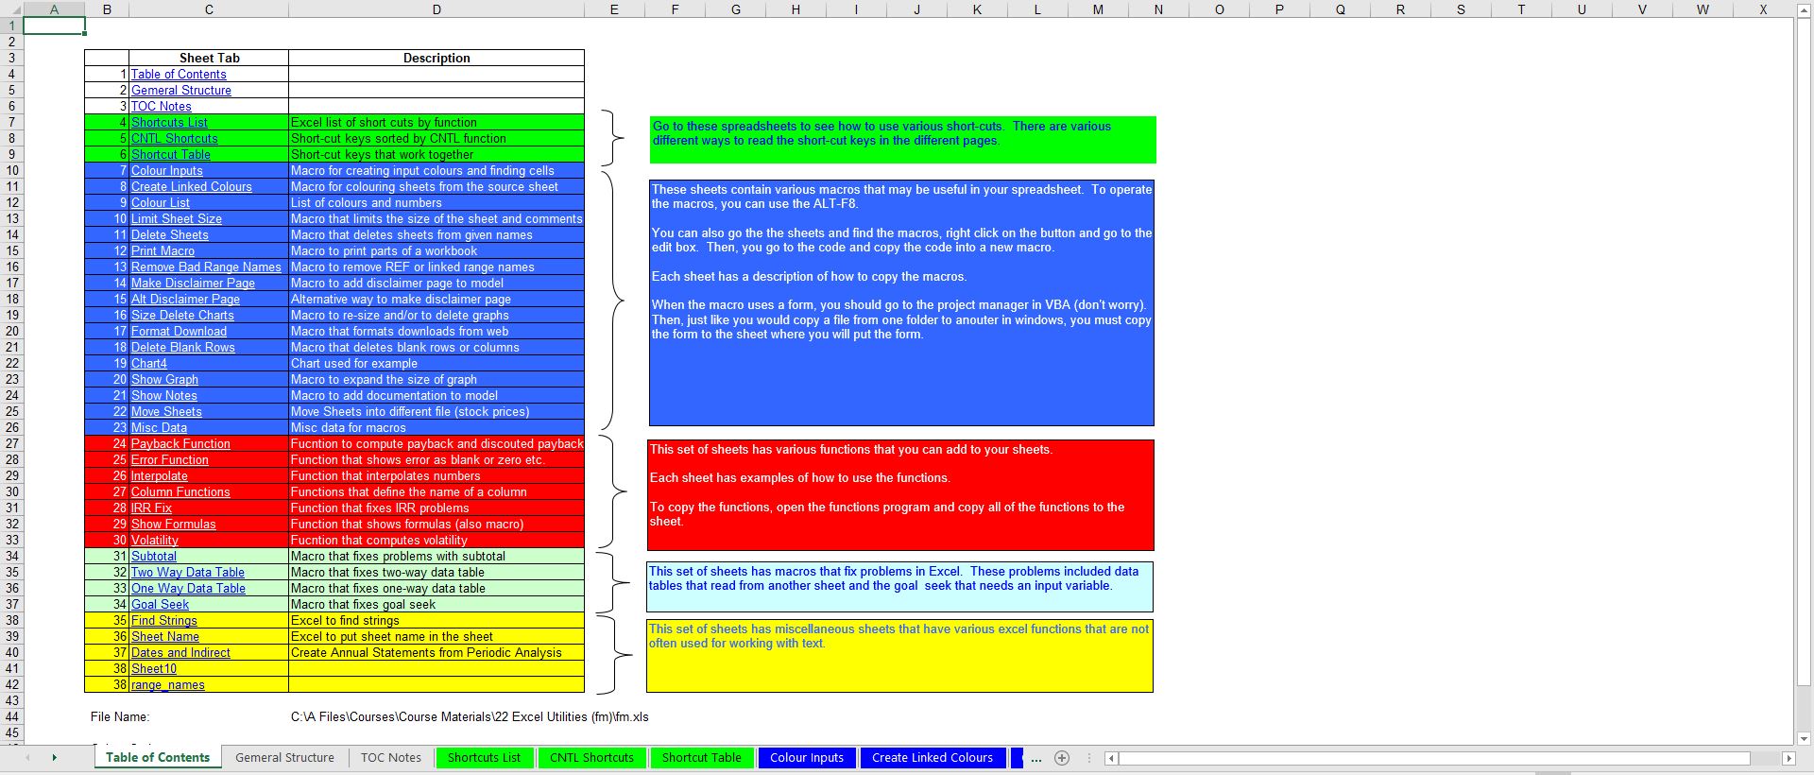
Task: Follow the Table of Contents hyperlink
Action: click(179, 75)
